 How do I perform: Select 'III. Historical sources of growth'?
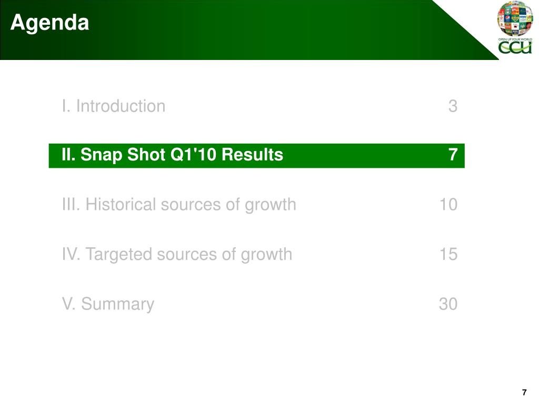pos(179,205)
